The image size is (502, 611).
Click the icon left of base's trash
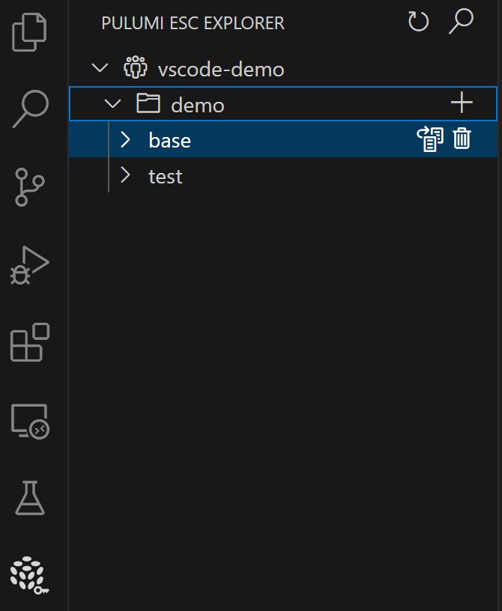click(429, 139)
